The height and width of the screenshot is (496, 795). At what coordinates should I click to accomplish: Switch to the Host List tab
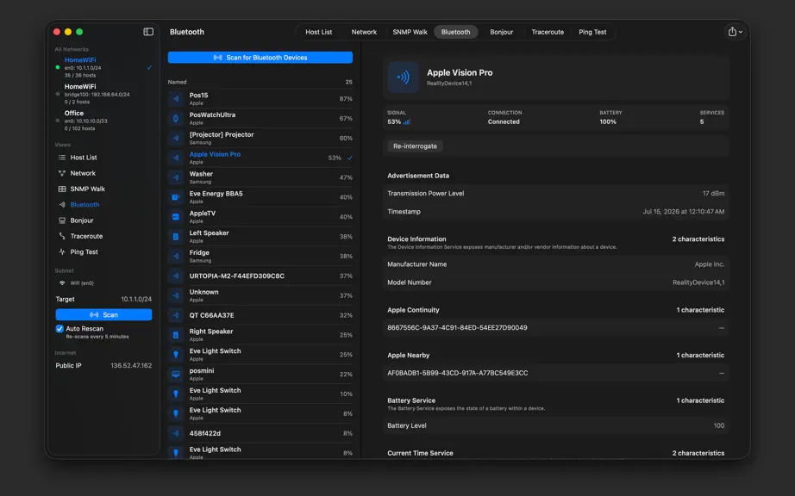[x=318, y=32]
